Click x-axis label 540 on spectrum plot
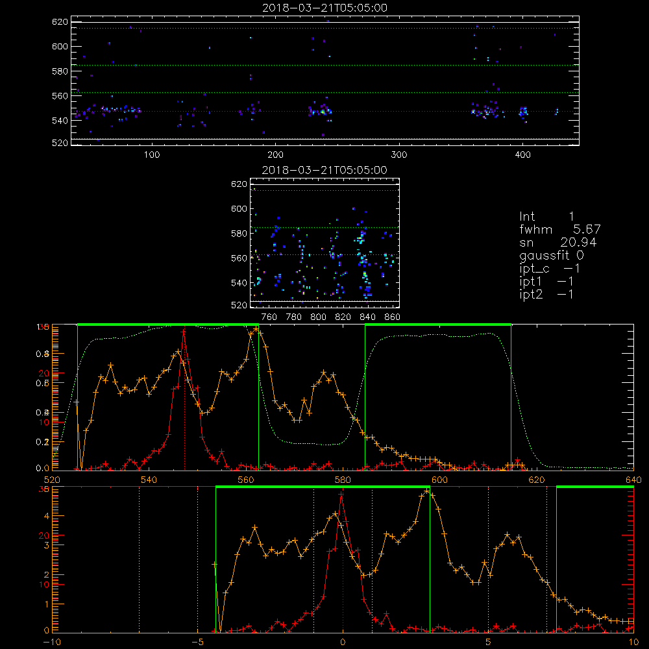The width and height of the screenshot is (649, 649). pos(149,480)
